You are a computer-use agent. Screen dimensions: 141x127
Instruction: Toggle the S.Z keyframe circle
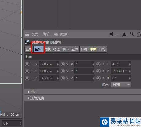click(63, 78)
